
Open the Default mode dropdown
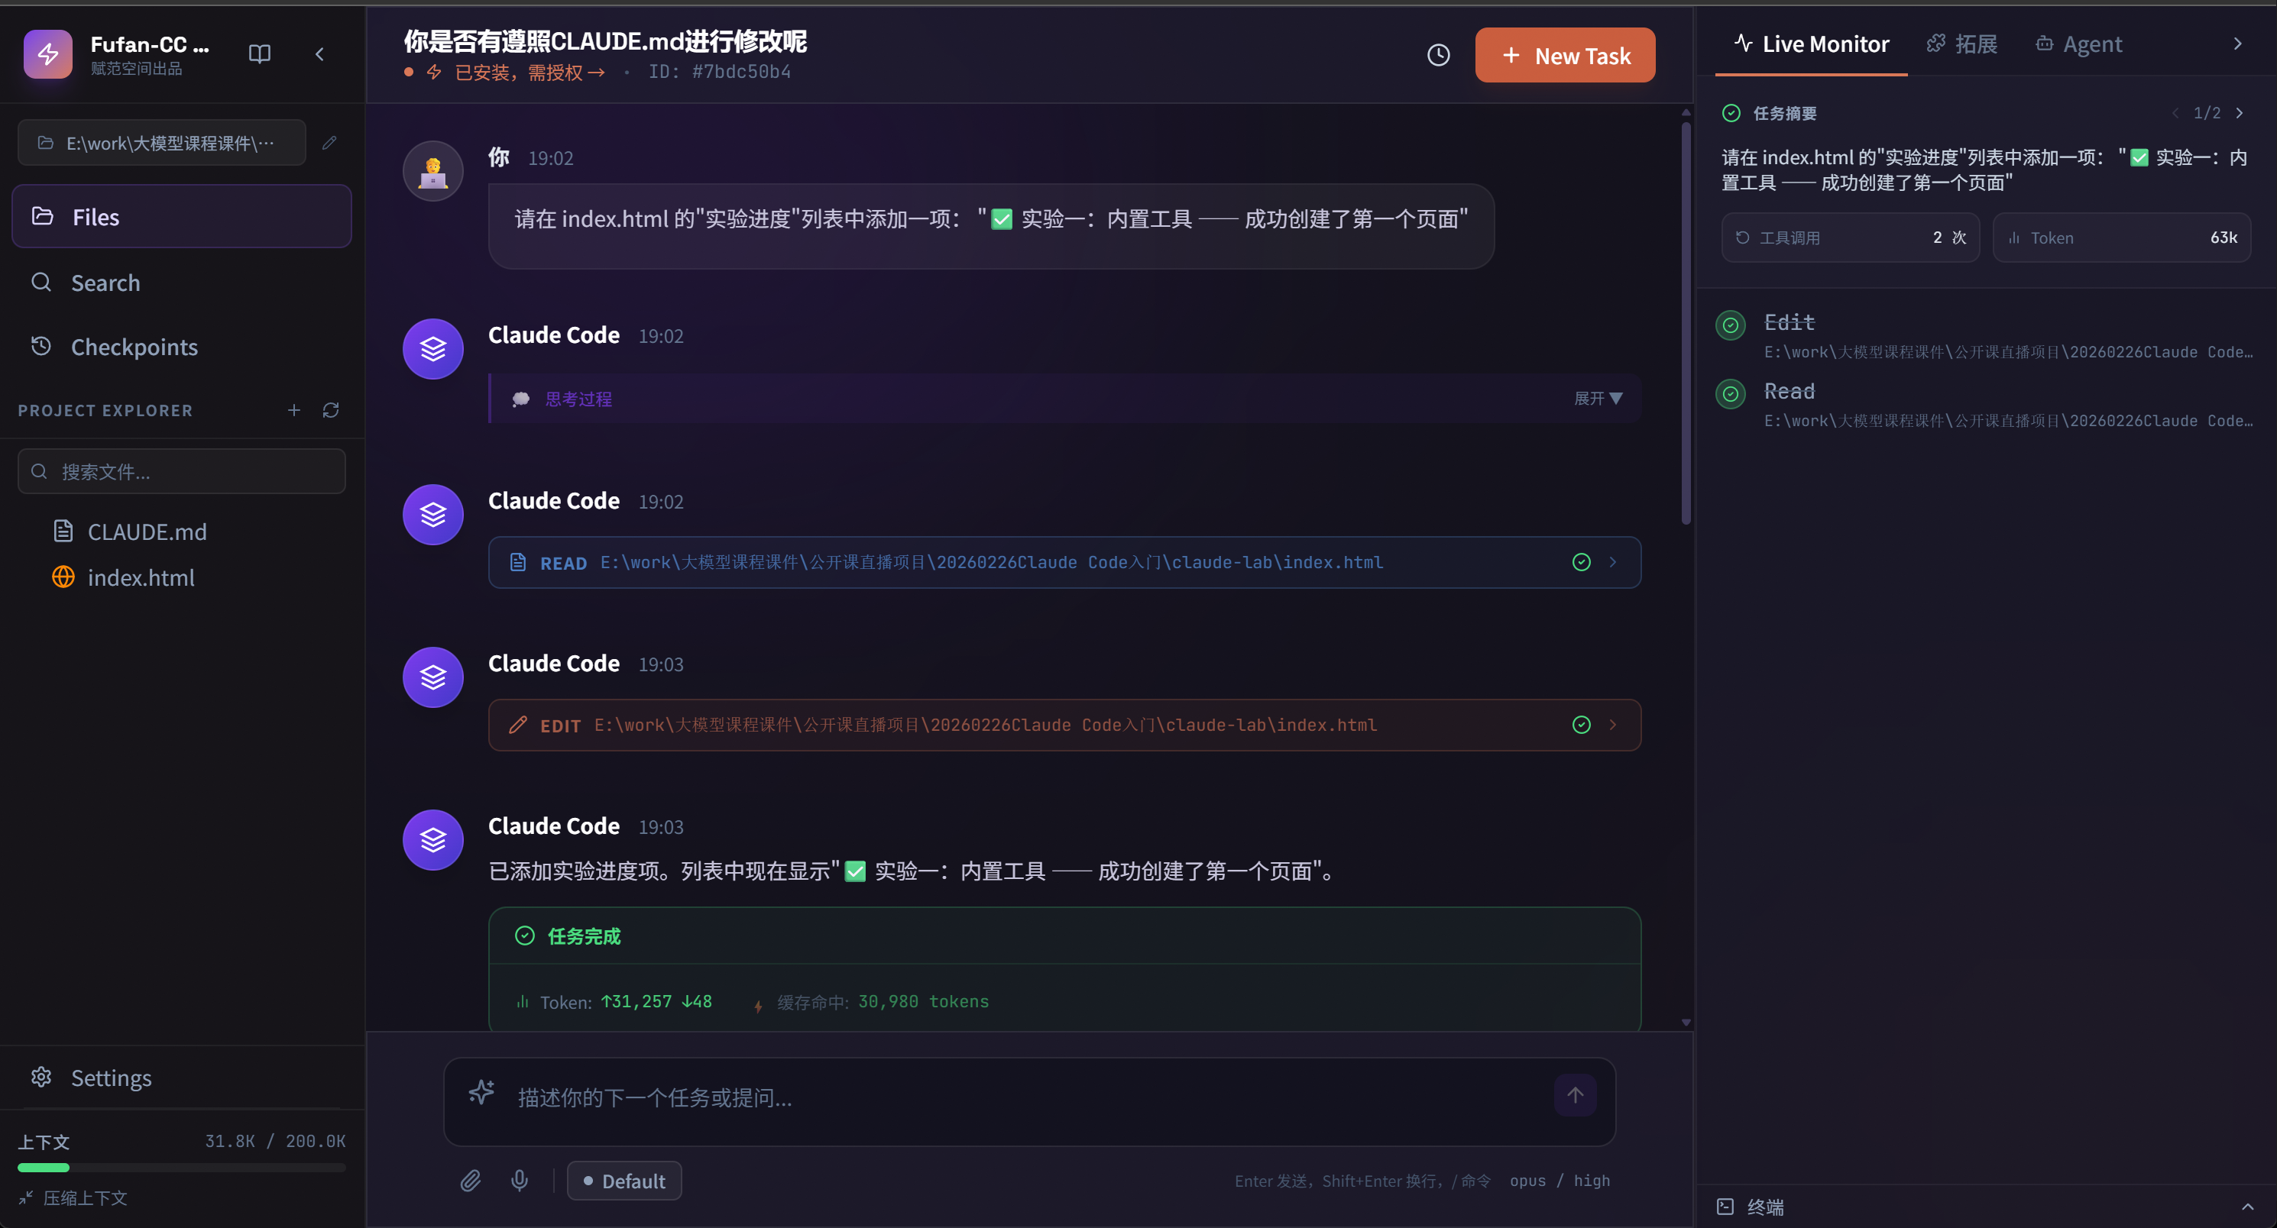pyautogui.click(x=624, y=1181)
